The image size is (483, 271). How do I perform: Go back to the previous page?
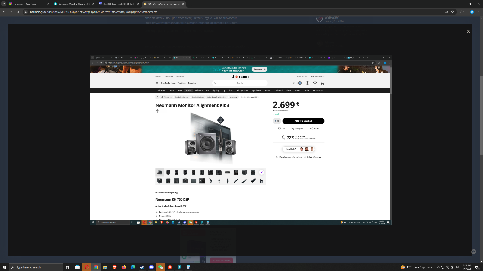tap(4, 12)
